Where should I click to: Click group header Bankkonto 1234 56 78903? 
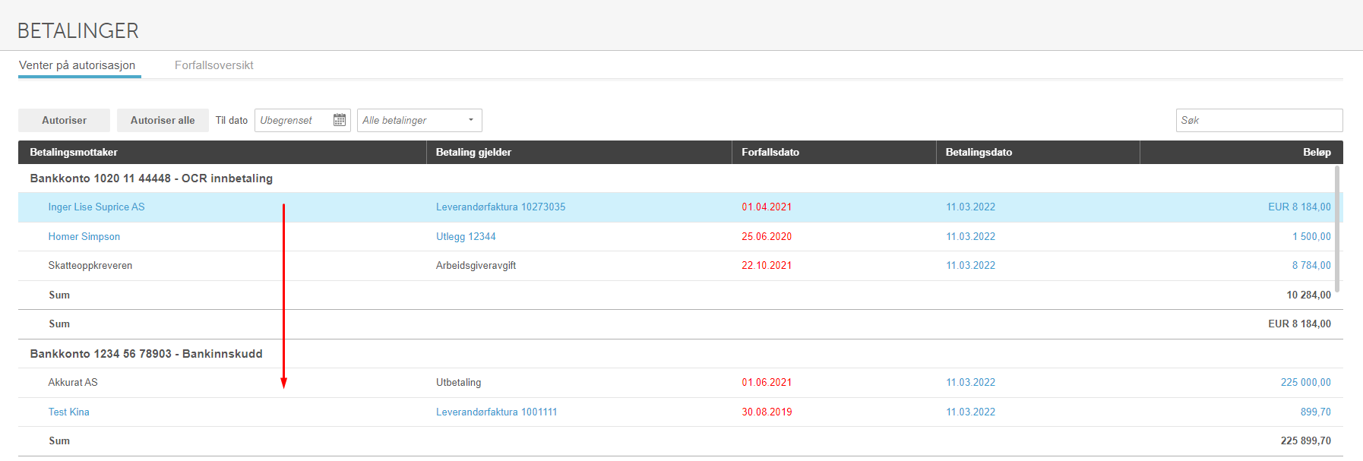pos(146,354)
